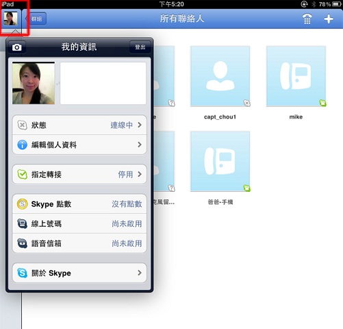The height and width of the screenshot is (329, 343).
Task: Select the capt_chou1 contact tile
Action: (220, 76)
